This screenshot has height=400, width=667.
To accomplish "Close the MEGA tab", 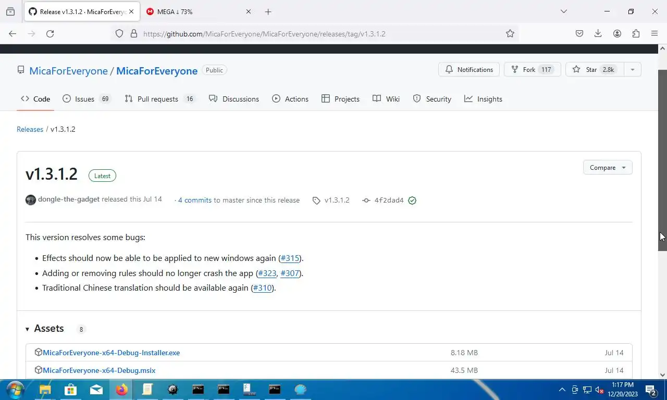I will pos(249,11).
